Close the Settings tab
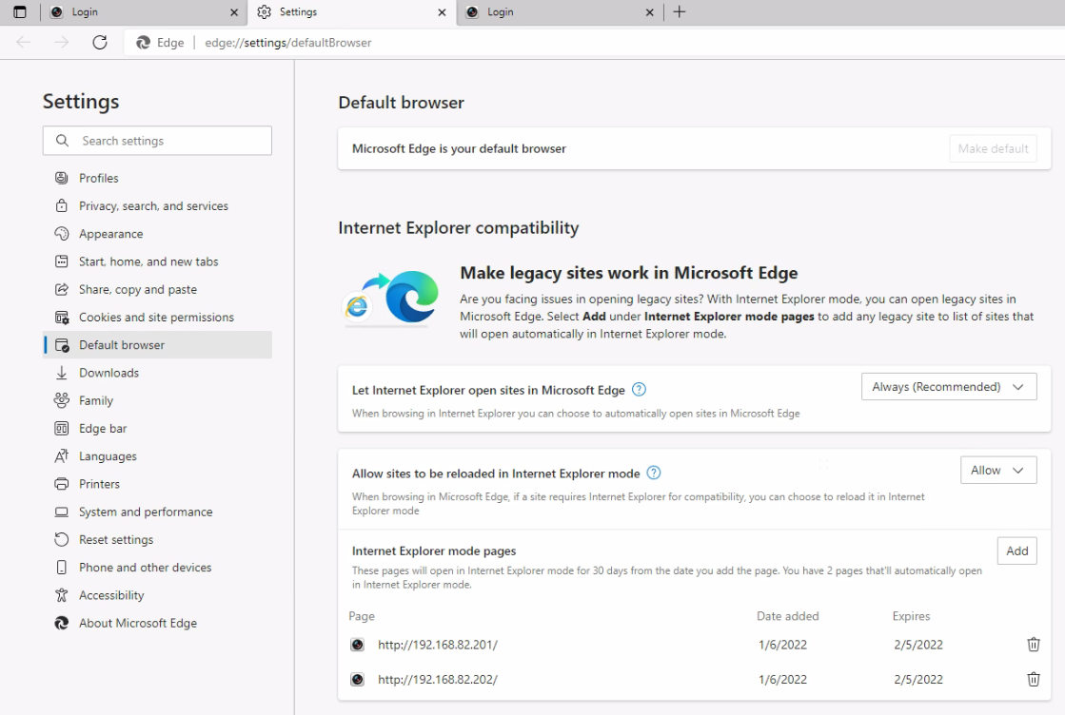Image resolution: width=1065 pixels, height=715 pixels. 441,12
